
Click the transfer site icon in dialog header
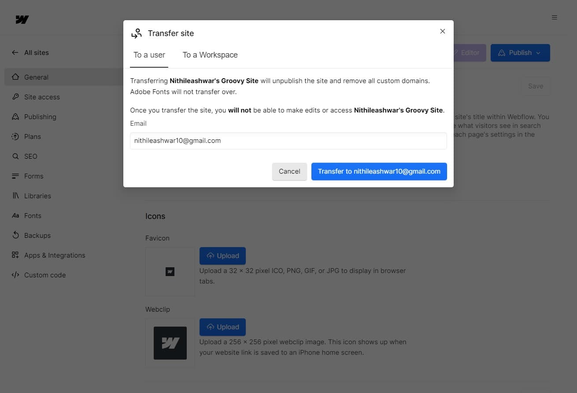[137, 33]
